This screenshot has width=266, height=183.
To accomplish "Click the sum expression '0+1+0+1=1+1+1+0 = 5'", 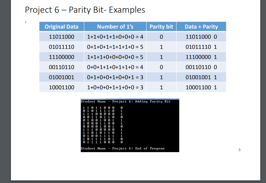I will coord(115,47).
